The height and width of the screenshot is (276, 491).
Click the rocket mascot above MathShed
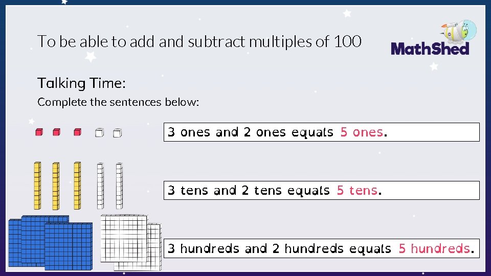pos(459,32)
